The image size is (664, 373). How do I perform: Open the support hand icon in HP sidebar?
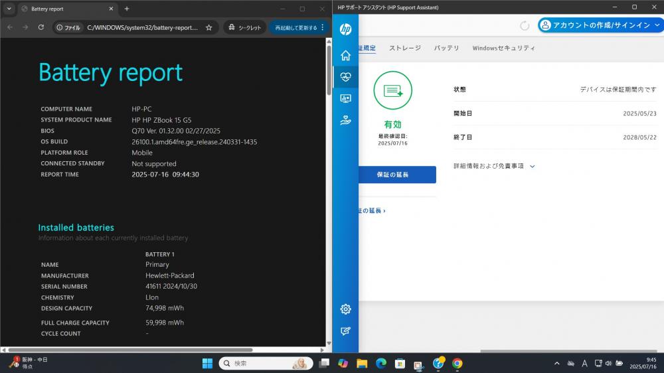pyautogui.click(x=345, y=121)
